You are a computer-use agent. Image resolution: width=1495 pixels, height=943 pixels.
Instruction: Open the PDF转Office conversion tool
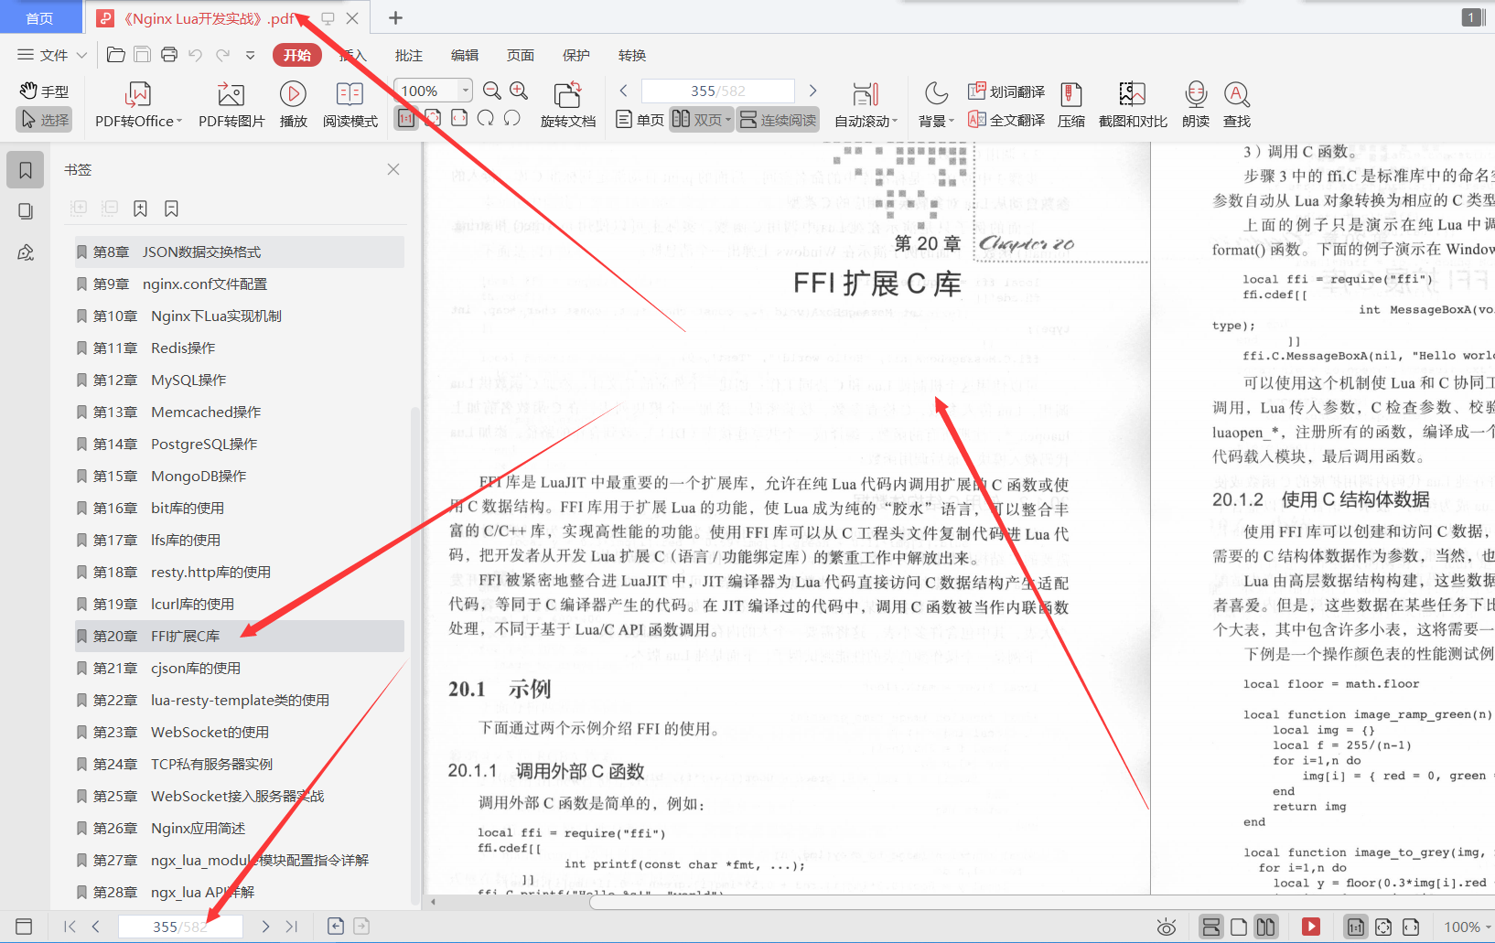[x=135, y=103]
